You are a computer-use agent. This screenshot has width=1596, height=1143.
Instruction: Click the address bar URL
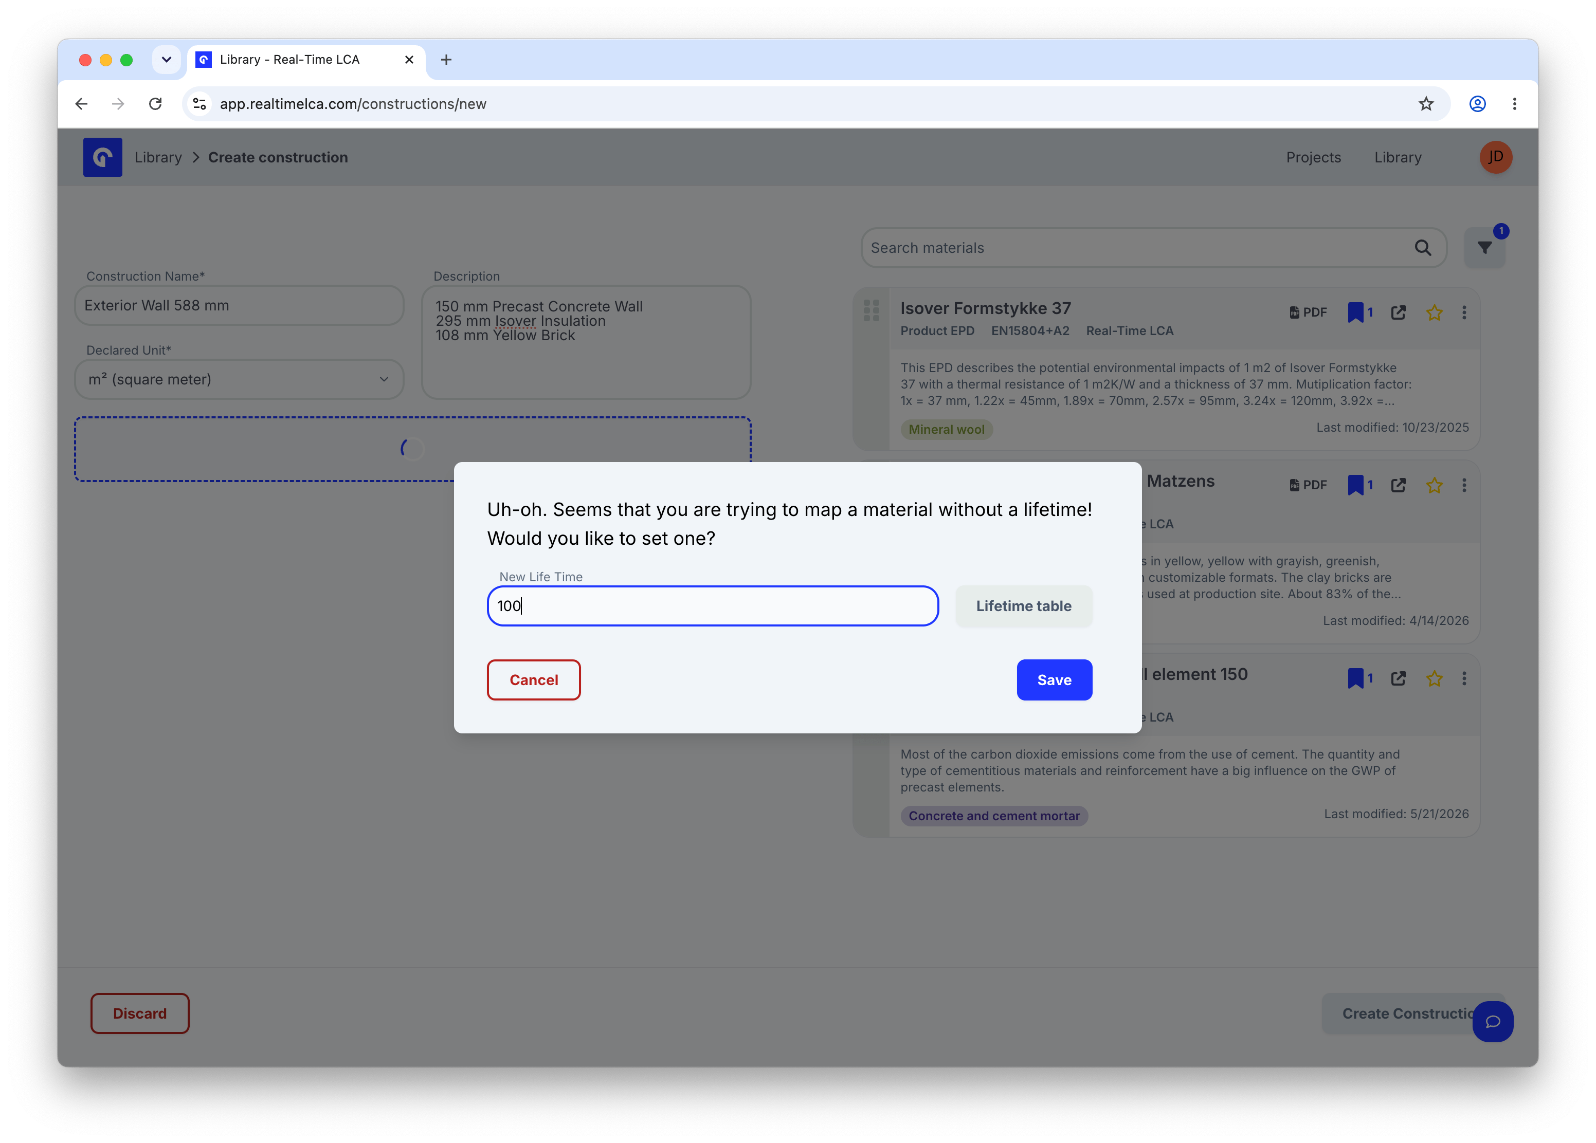(x=353, y=103)
